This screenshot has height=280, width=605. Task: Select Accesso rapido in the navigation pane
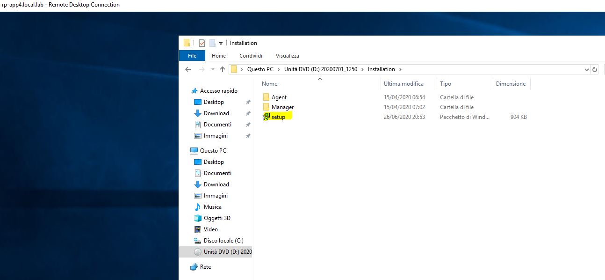214,91
